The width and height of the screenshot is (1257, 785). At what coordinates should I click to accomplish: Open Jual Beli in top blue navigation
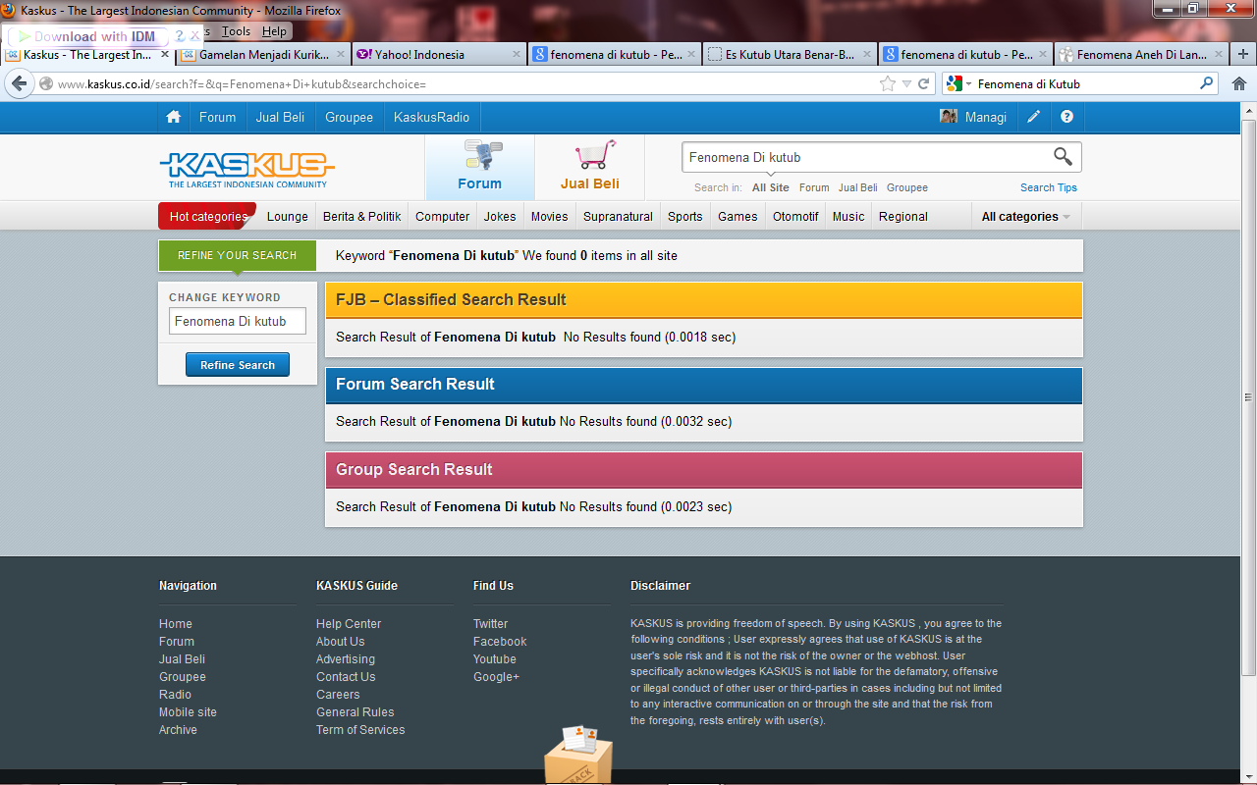280,117
